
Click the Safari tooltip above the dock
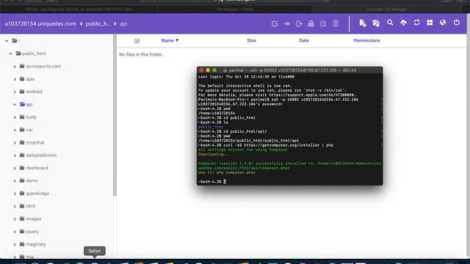pos(95,251)
